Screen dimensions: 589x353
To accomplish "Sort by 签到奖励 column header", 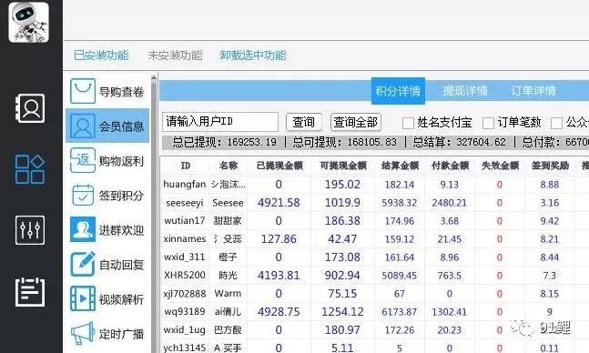I will [x=550, y=166].
